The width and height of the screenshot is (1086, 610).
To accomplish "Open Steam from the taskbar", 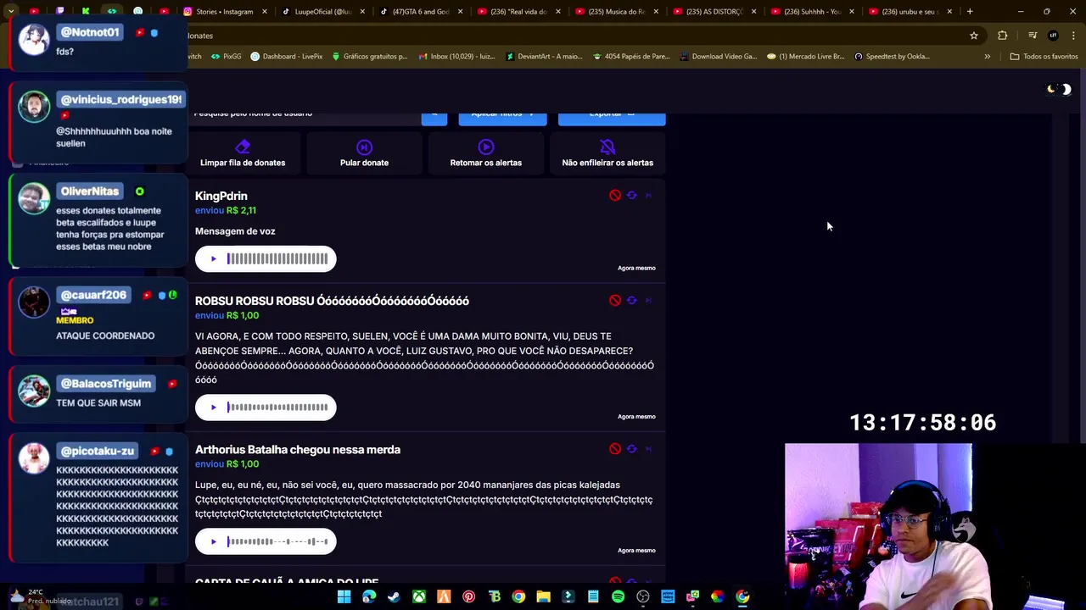I will [x=394, y=596].
